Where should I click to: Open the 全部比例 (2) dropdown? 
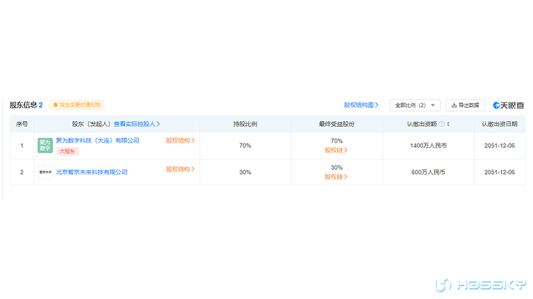click(414, 105)
